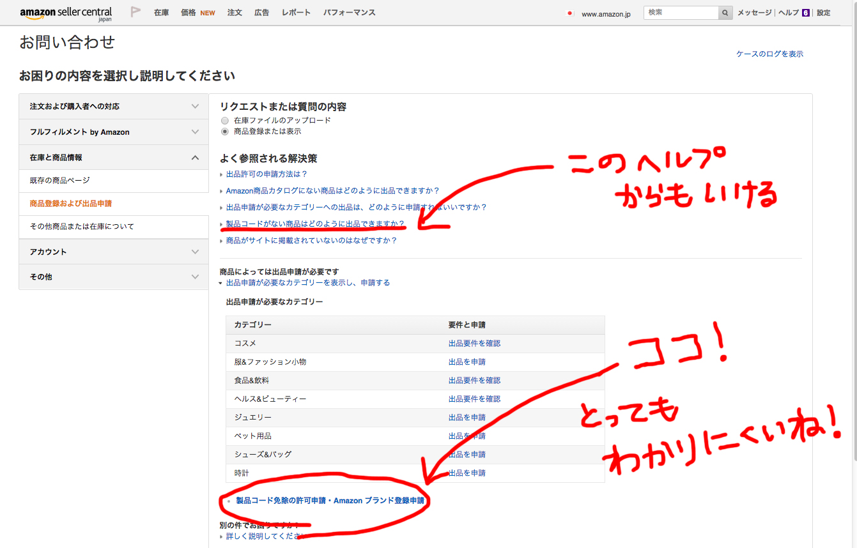Click 出品を申請 for ジュエリー
The height and width of the screenshot is (548, 857).
(x=467, y=417)
